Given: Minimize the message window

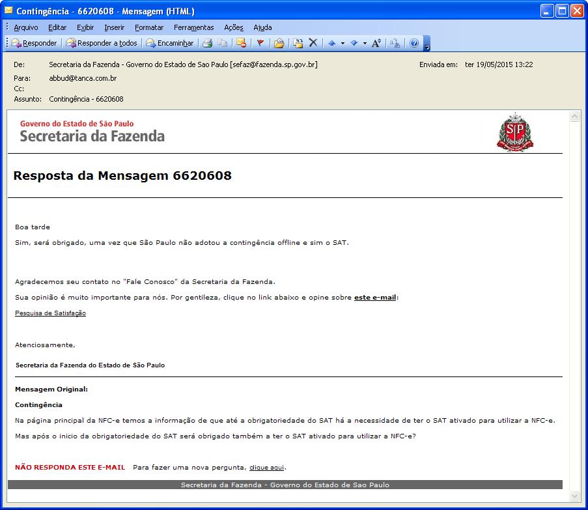Looking at the screenshot, I should pos(547,11).
